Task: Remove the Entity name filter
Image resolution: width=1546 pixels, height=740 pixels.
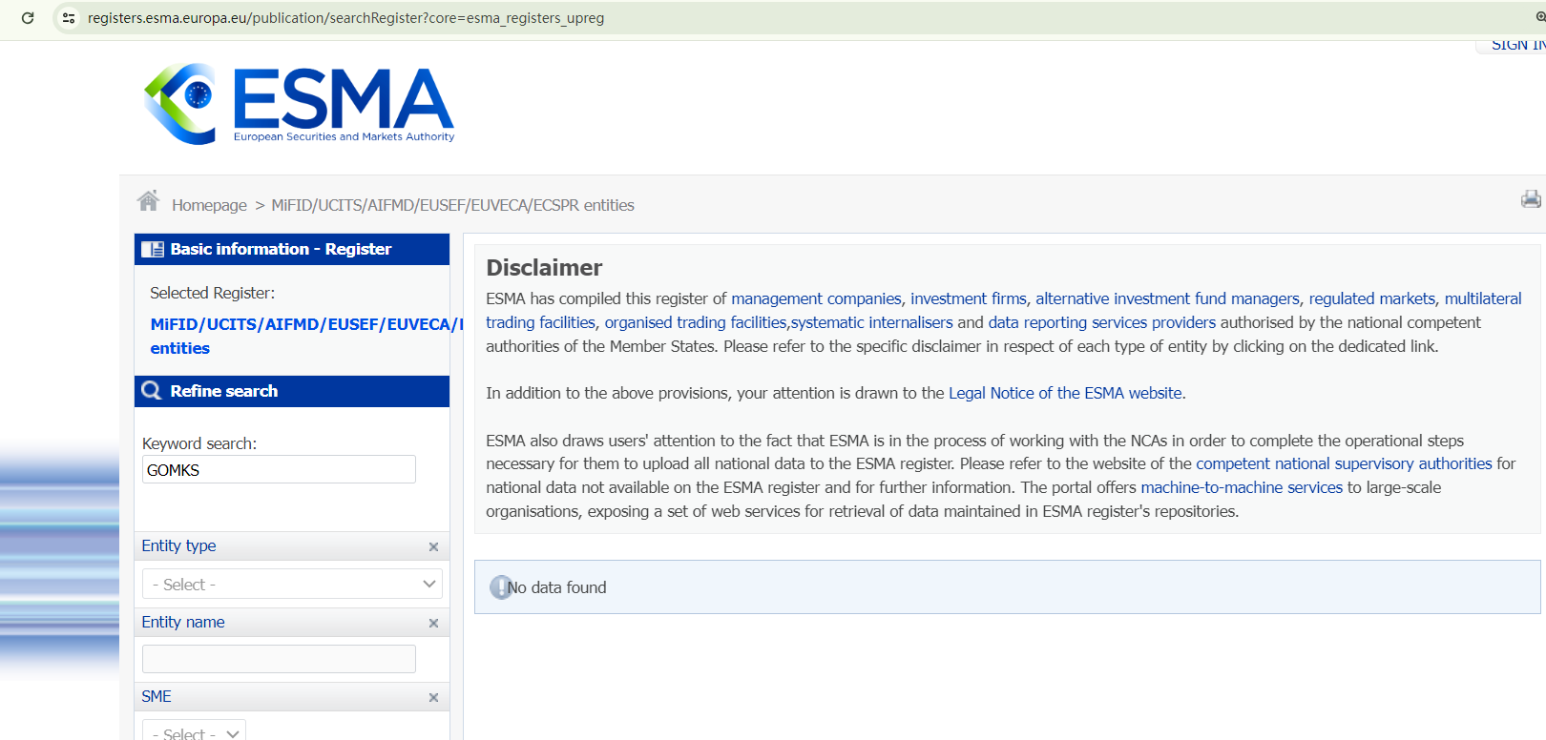Action: click(x=433, y=624)
